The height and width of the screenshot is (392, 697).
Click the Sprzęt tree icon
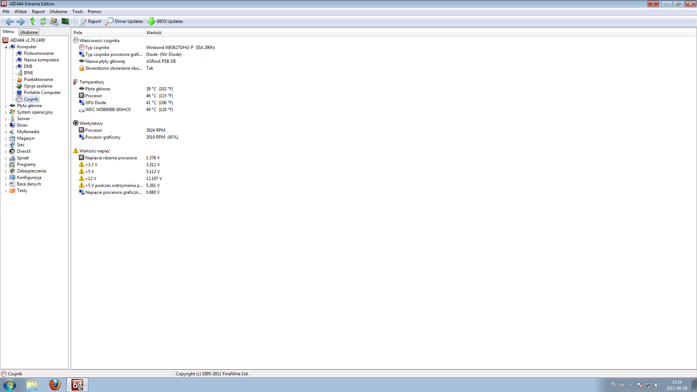point(12,158)
